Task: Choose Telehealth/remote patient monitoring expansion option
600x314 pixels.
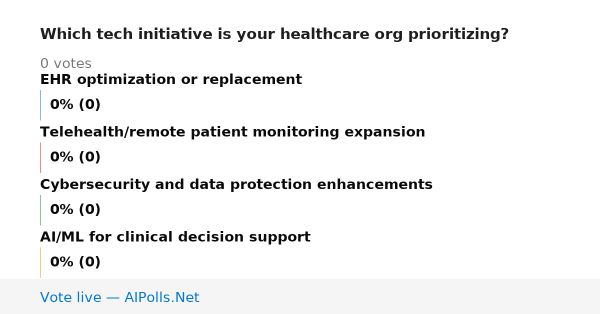Action: pos(232,132)
